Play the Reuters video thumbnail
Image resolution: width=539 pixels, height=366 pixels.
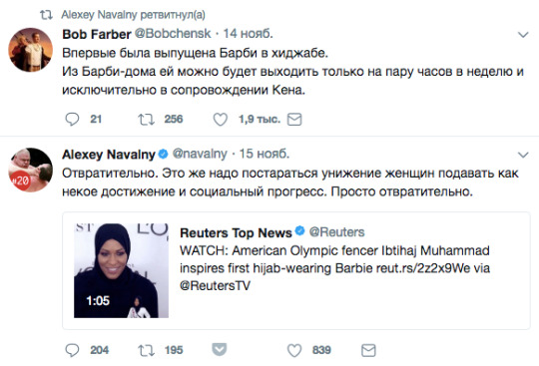coord(122,270)
